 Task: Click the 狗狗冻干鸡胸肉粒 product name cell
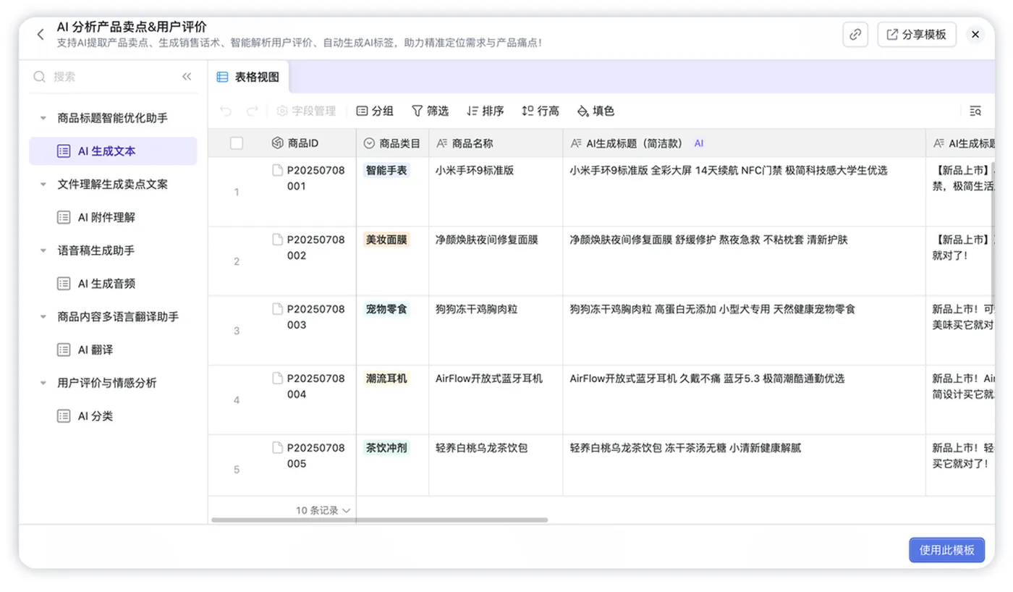point(496,331)
